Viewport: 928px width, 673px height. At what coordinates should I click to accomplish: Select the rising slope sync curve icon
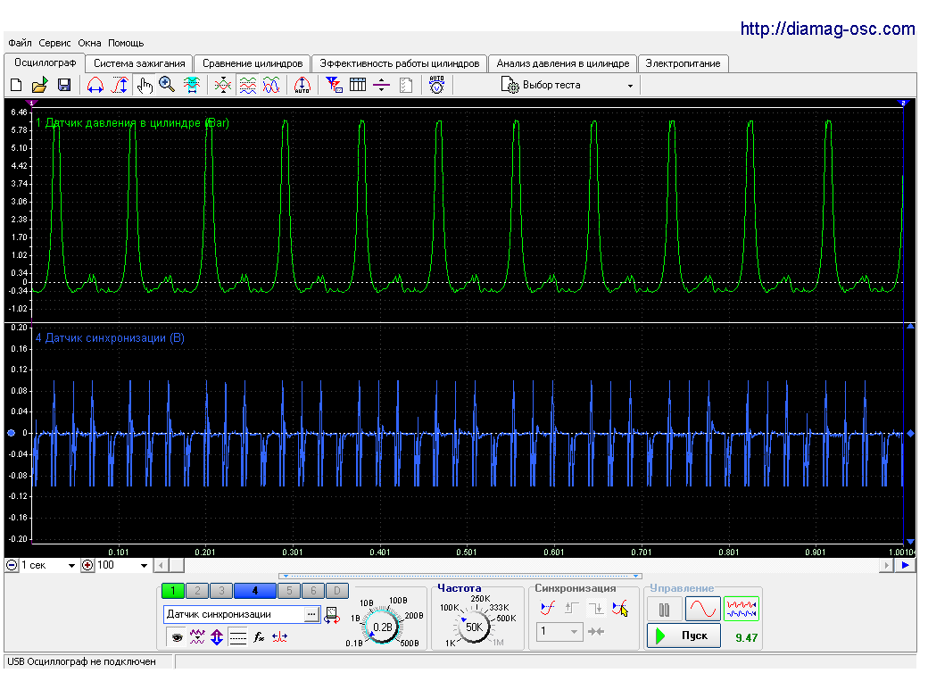point(548,607)
